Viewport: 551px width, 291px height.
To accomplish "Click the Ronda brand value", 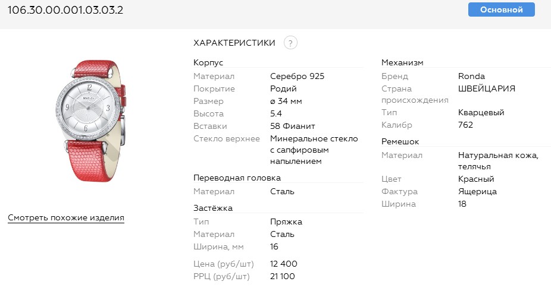I will pos(471,76).
